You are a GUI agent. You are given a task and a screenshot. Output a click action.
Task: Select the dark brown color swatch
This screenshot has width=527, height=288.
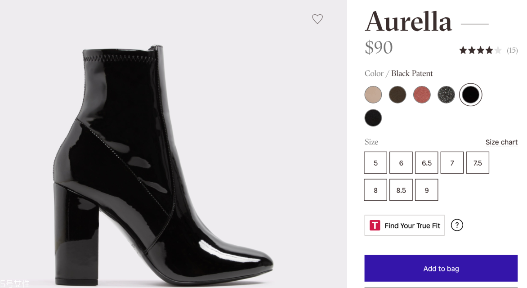[397, 95]
